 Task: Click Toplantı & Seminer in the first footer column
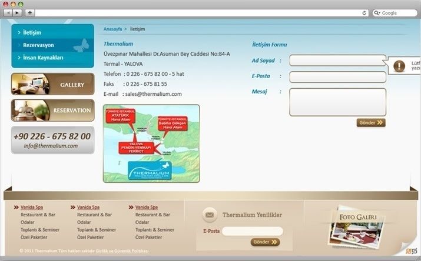[40, 230]
